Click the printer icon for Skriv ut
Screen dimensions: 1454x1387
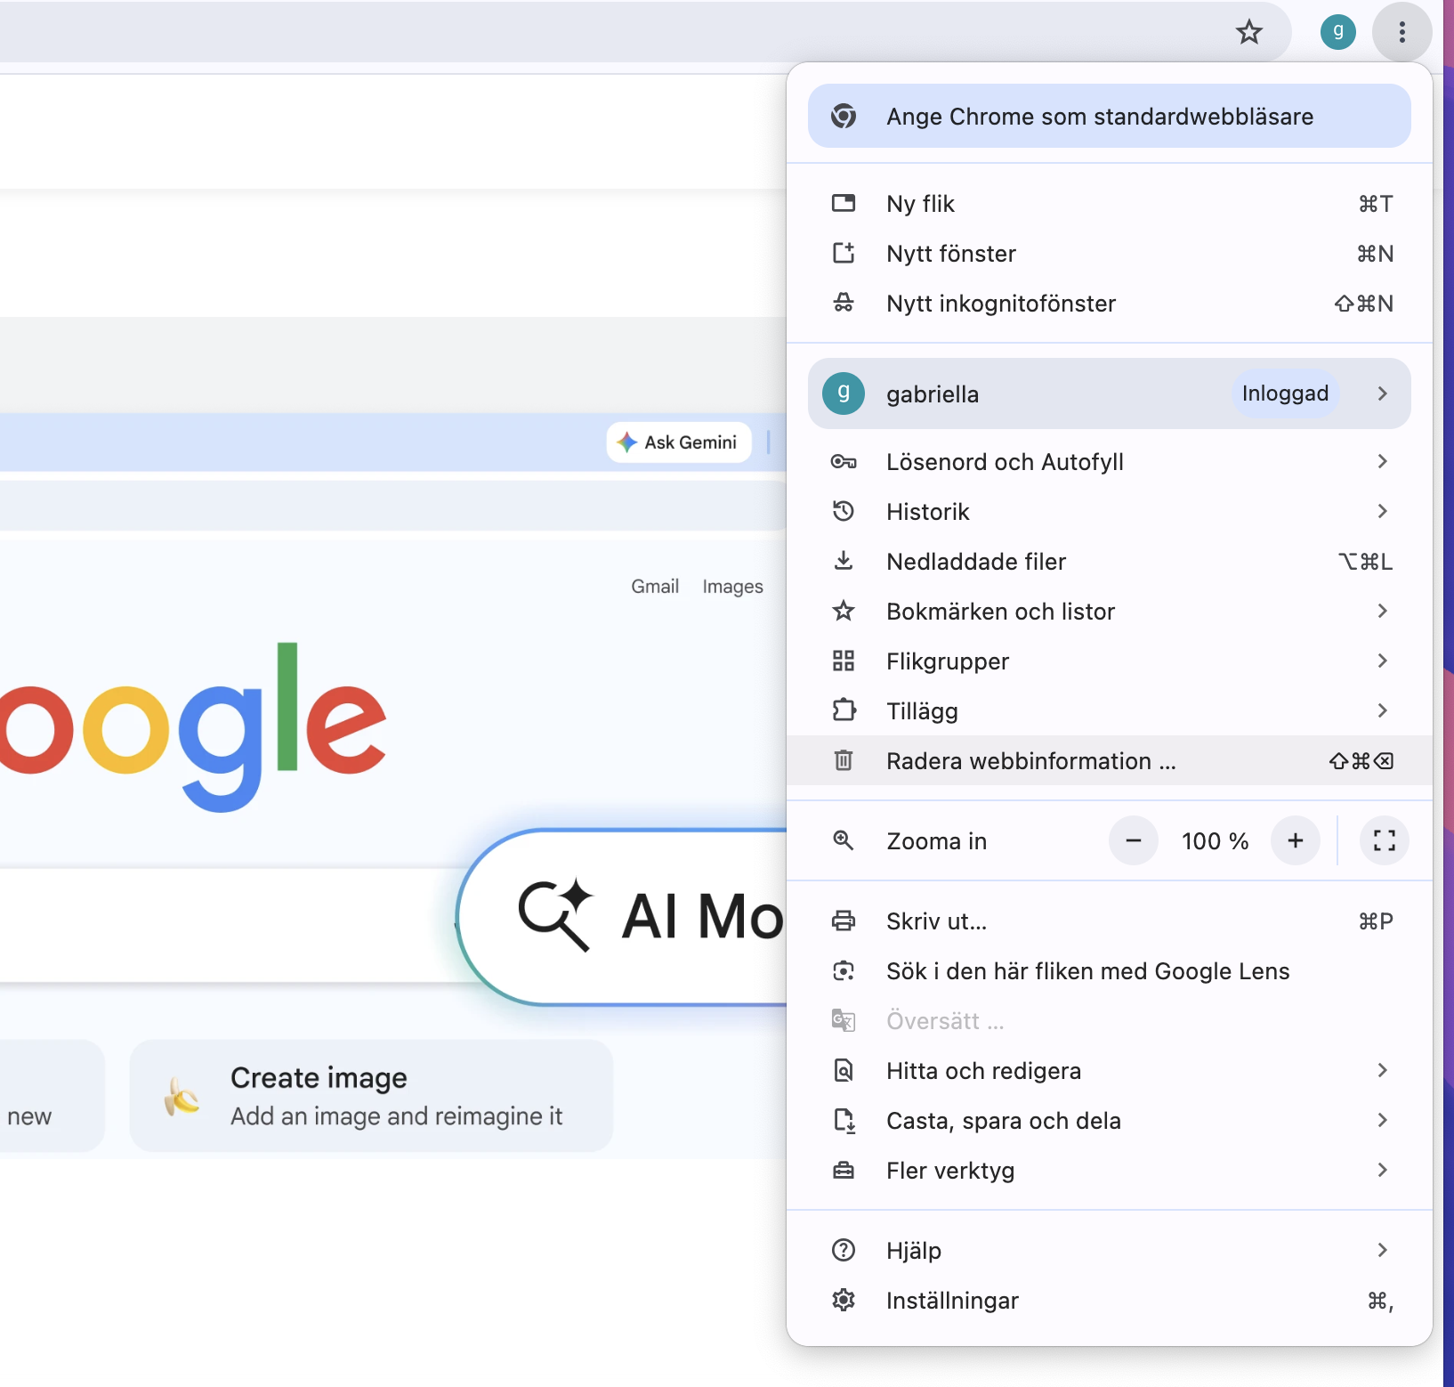[x=844, y=921]
